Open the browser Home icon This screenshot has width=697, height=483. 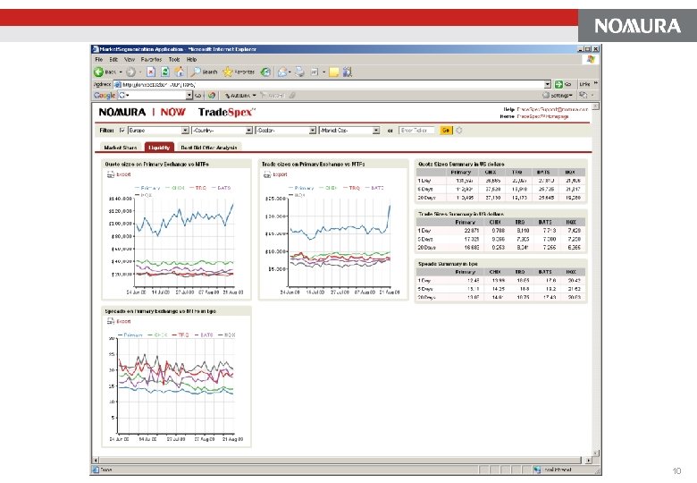179,72
